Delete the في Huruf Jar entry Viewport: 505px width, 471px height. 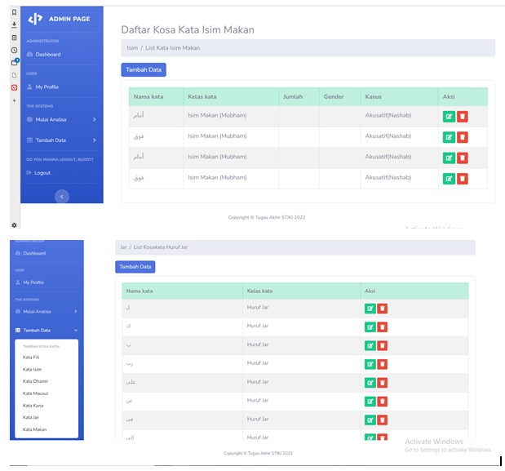pyautogui.click(x=383, y=420)
